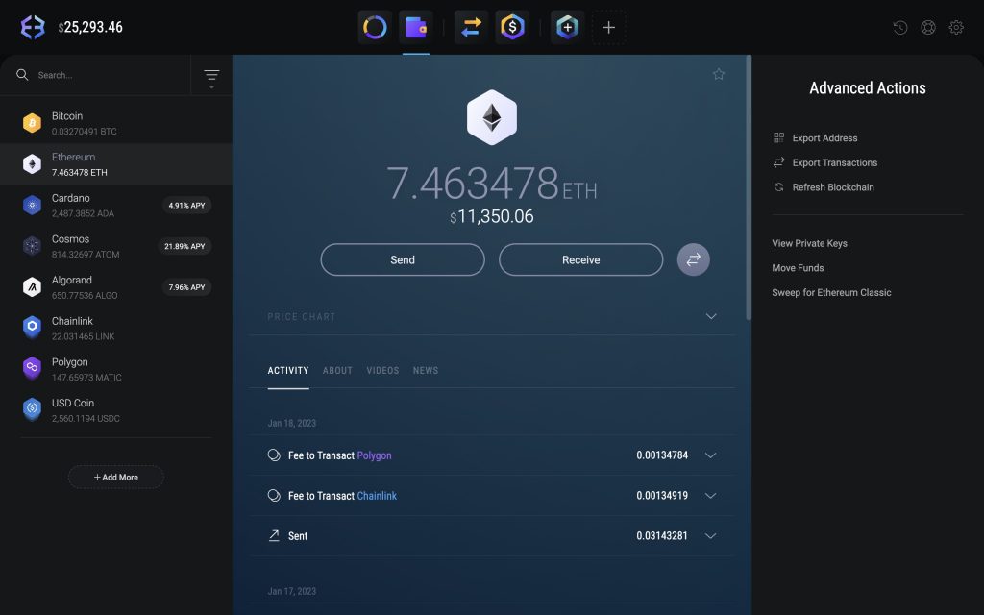
Task: Favorite Ethereum with the star icon
Action: tap(719, 74)
